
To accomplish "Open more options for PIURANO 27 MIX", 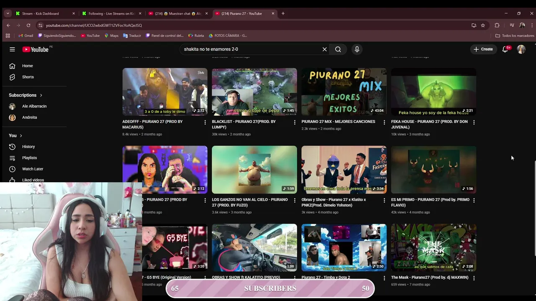I will click(384, 122).
